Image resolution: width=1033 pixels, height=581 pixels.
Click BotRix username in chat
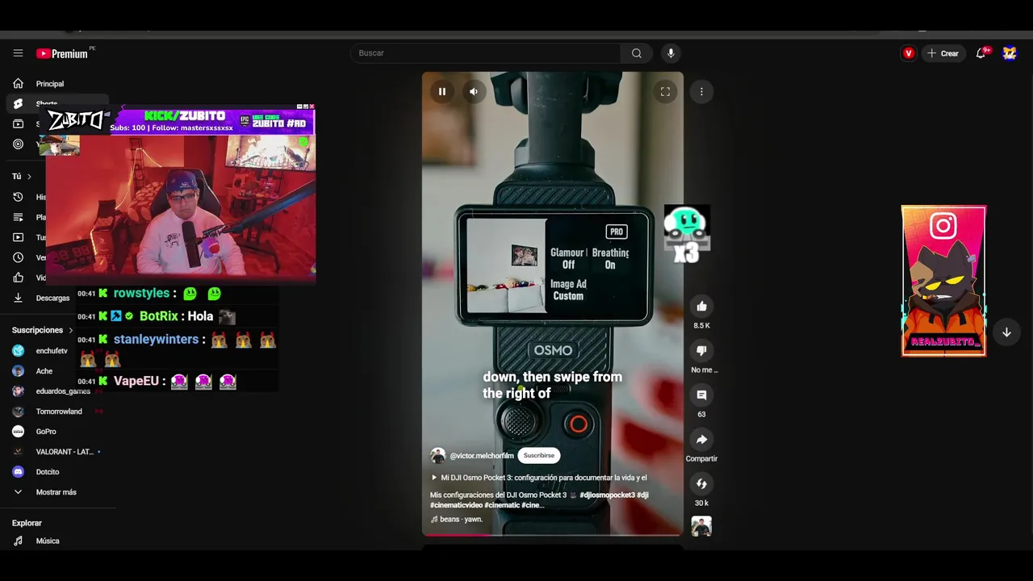coord(158,316)
